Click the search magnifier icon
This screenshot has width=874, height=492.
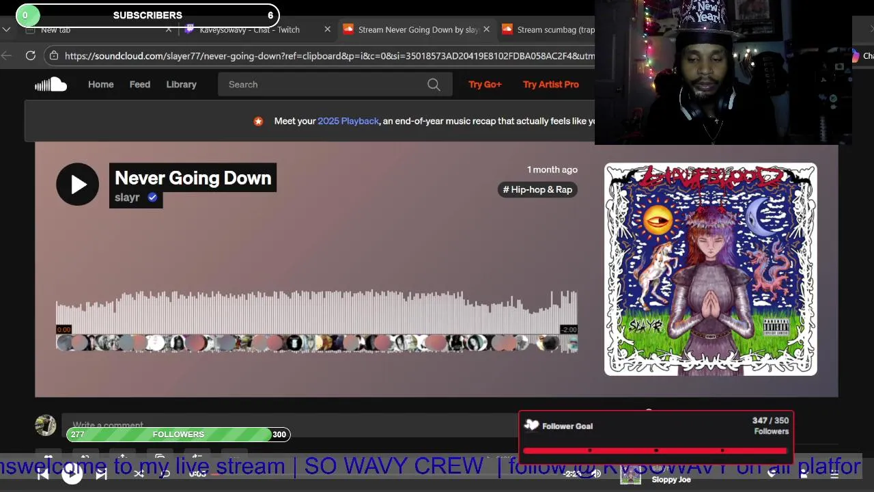pos(434,85)
